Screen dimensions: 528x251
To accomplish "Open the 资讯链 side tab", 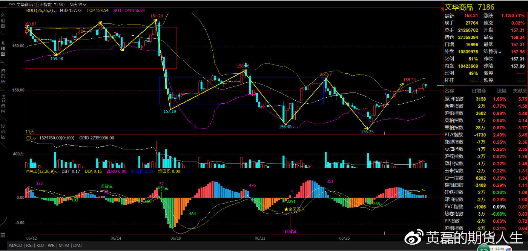I will click(x=3, y=76).
